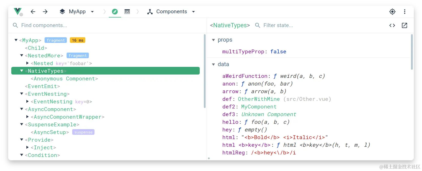Click the component tree scrollbar

click(205, 71)
